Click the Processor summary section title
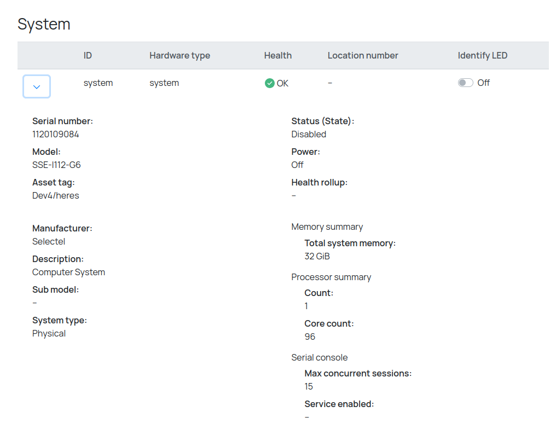556x435 pixels. point(331,277)
